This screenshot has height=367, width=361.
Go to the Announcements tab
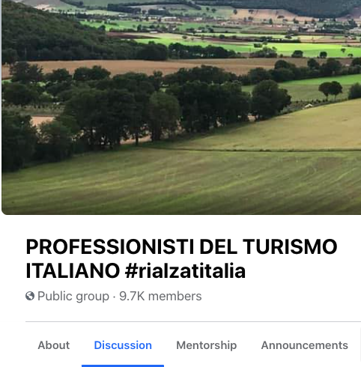tap(305, 345)
